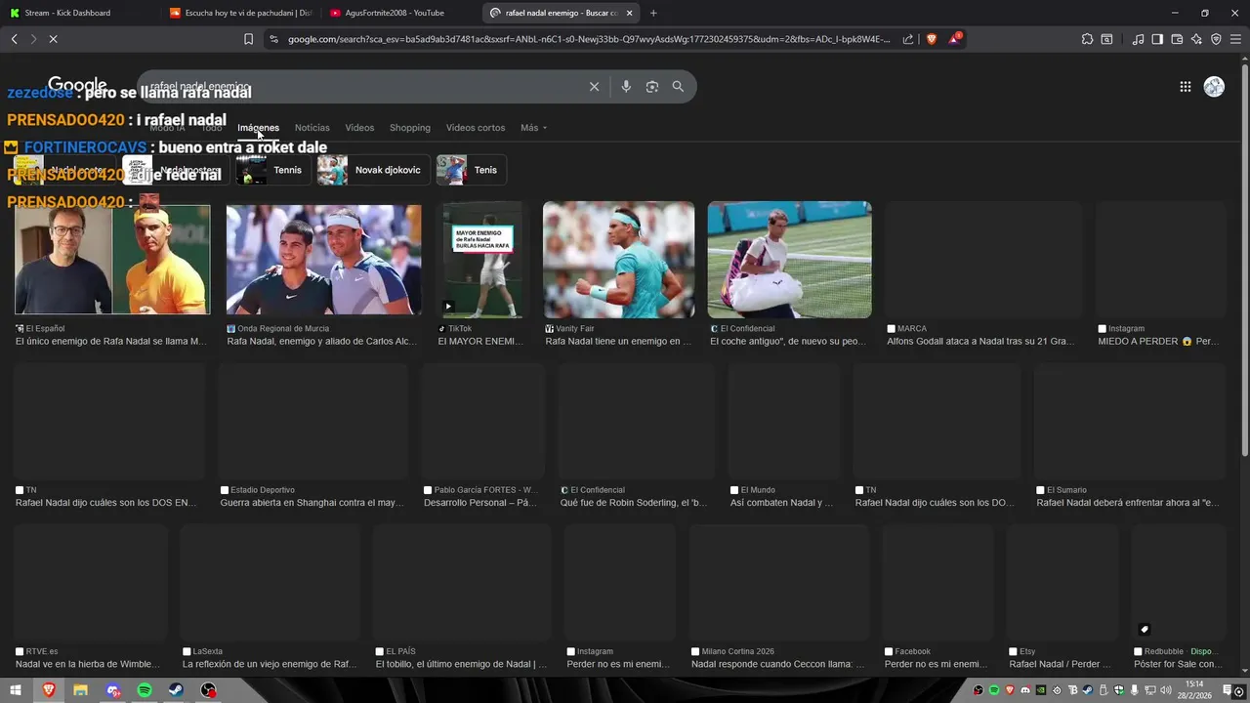
Task: Filter results with the Tenis chip
Action: (x=471, y=170)
